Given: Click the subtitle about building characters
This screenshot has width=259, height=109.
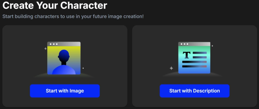Looking at the screenshot, I should pyautogui.click(x=73, y=16).
